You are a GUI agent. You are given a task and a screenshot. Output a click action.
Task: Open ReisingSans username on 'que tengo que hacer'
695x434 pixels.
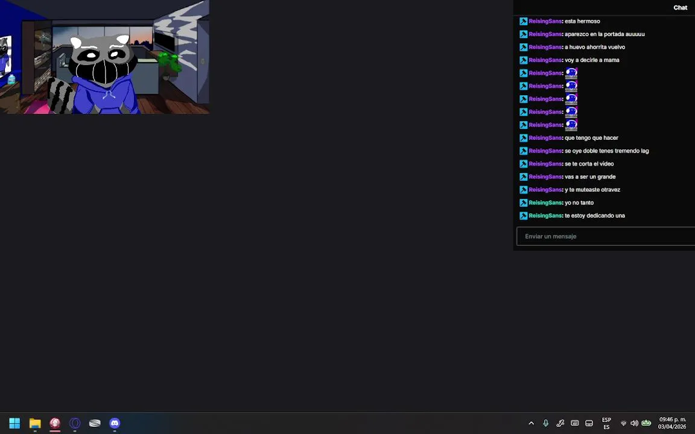[545, 137]
